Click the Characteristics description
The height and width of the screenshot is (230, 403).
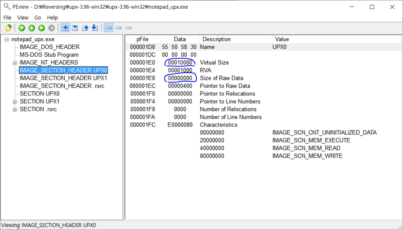(219, 125)
